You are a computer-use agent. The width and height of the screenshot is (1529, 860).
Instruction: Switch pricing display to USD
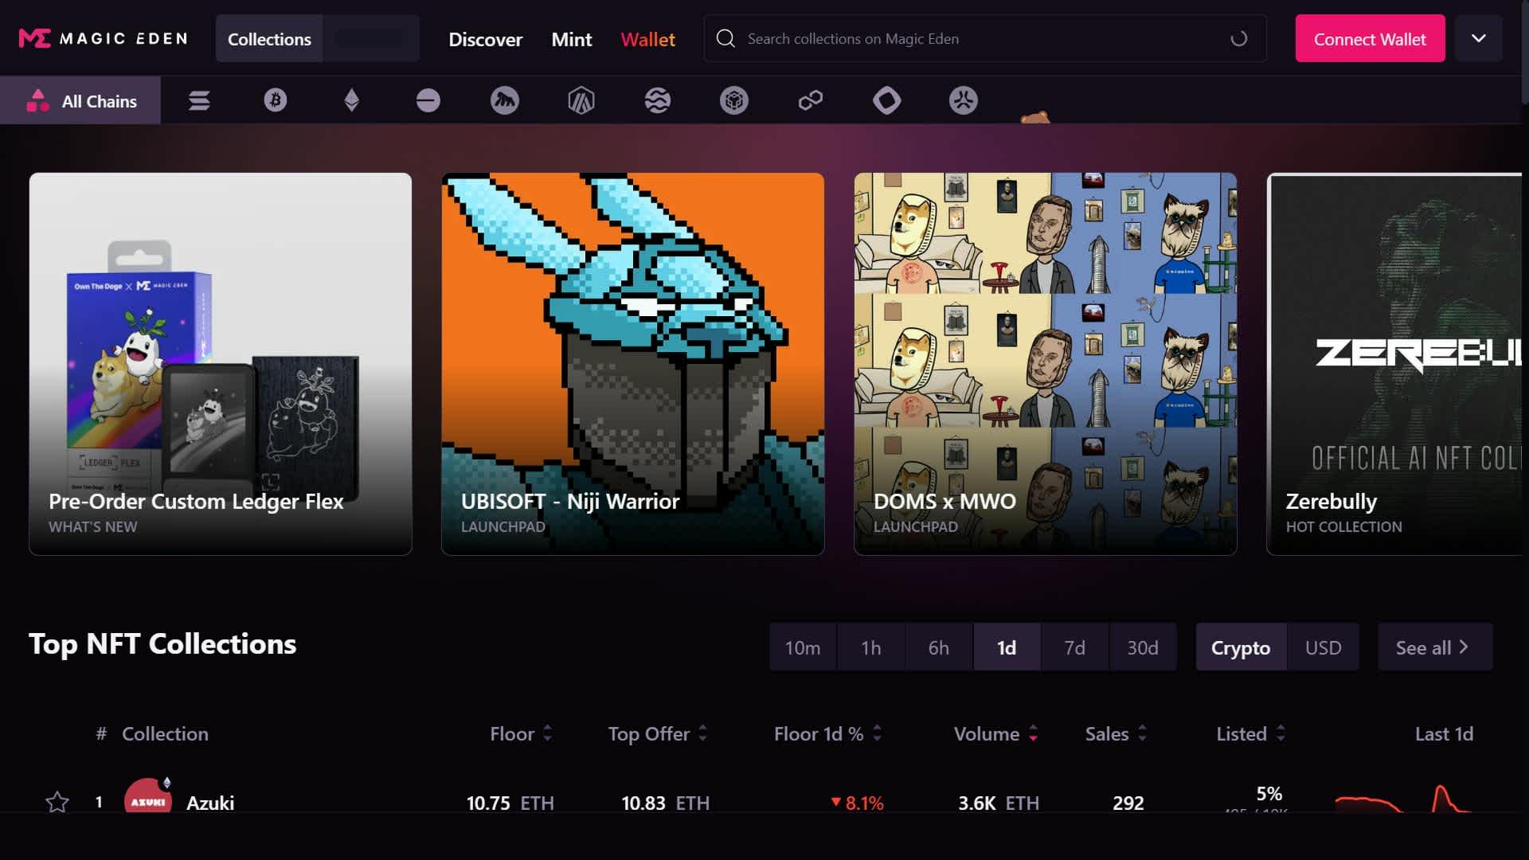pos(1324,647)
